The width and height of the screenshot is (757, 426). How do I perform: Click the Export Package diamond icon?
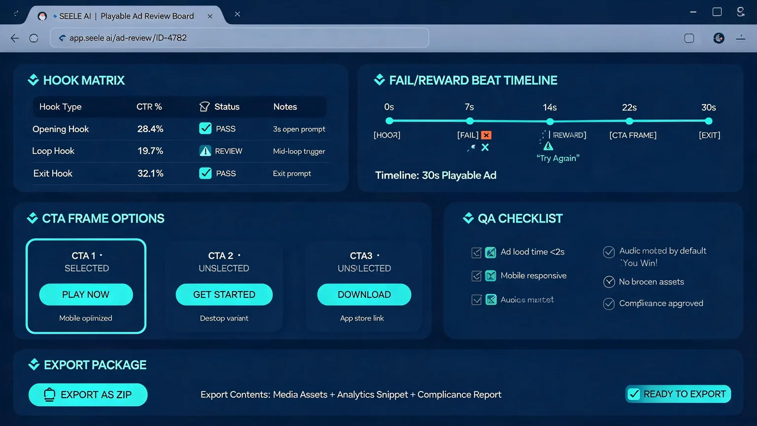point(34,364)
